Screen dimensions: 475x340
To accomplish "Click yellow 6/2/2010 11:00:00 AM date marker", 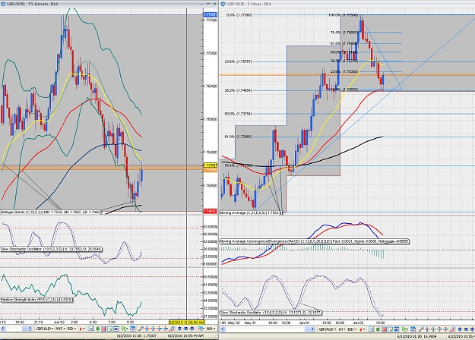I will click(187, 323).
